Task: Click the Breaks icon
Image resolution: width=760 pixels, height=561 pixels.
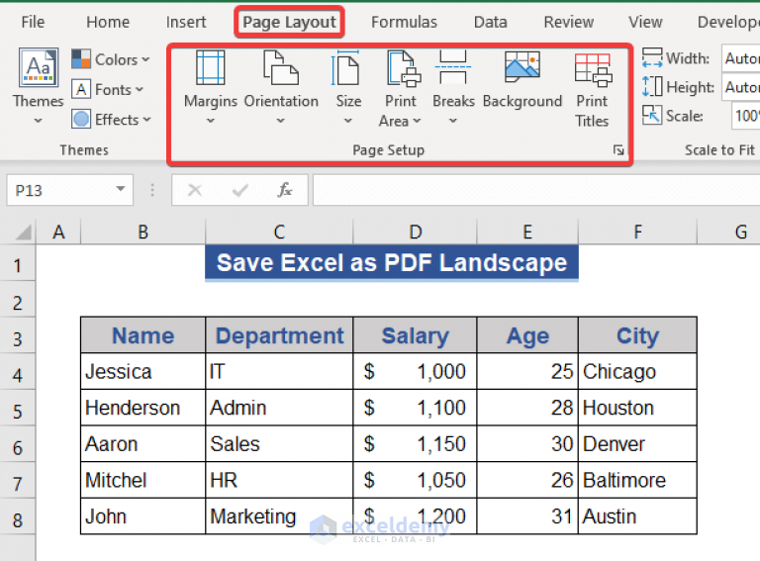Action: pyautogui.click(x=452, y=67)
